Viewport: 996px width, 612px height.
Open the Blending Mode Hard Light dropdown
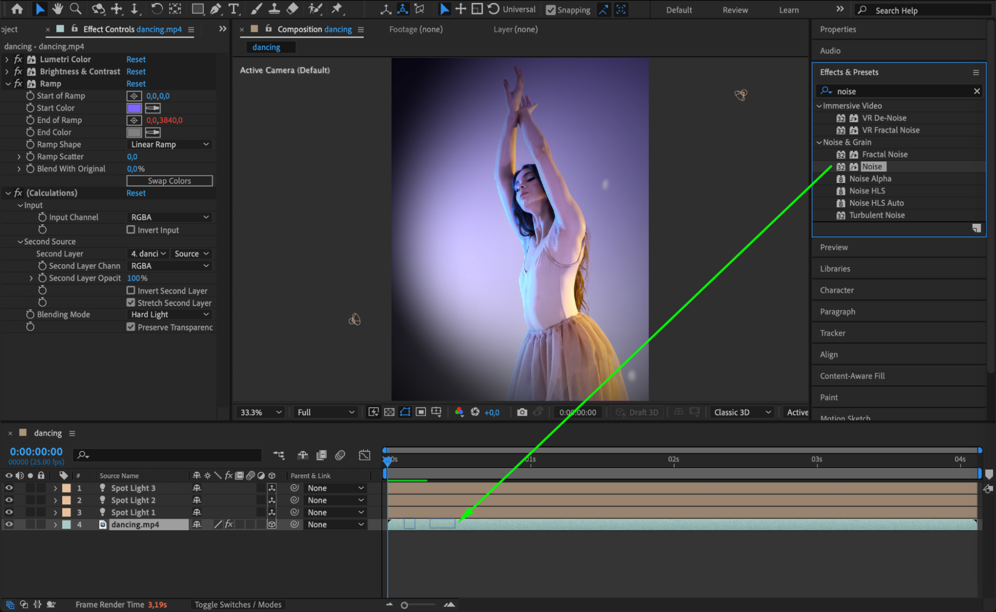(x=169, y=314)
